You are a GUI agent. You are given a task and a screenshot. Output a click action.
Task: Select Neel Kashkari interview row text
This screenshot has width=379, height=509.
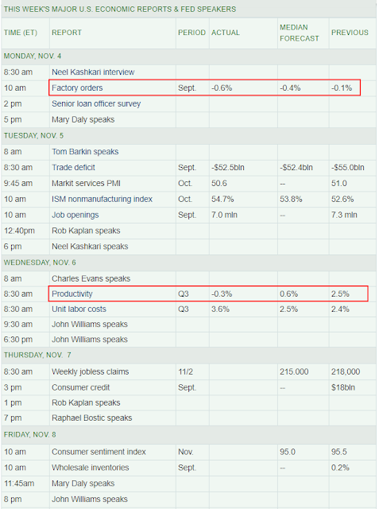pyautogui.click(x=93, y=72)
